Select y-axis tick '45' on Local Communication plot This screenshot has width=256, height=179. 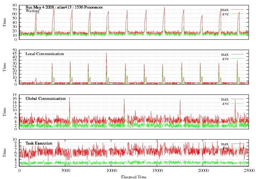coord(15,54)
